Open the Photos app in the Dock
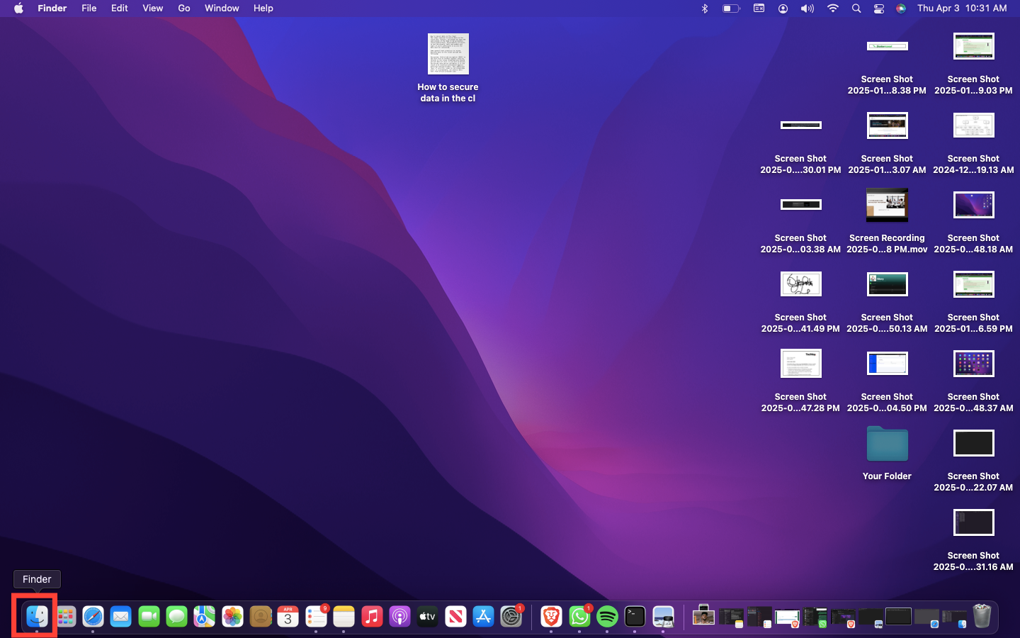 [x=232, y=617]
